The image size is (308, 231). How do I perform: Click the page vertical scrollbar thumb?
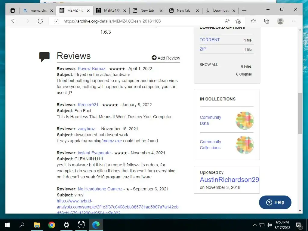coord(300,113)
